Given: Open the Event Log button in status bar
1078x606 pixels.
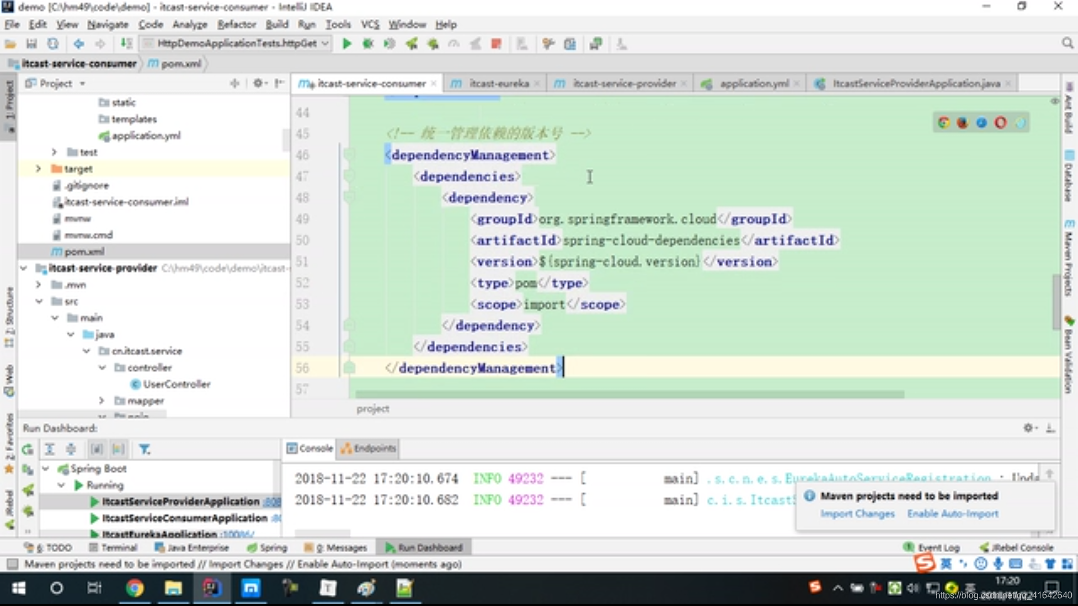Looking at the screenshot, I should point(931,548).
